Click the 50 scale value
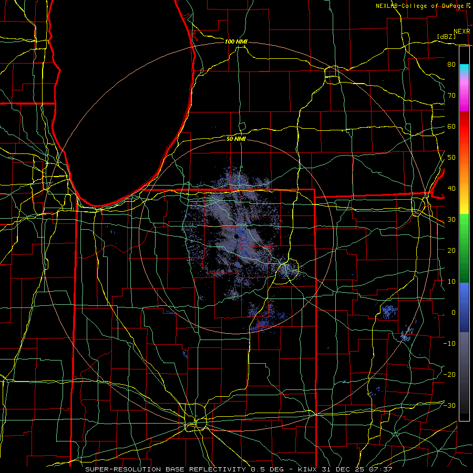 451,158
